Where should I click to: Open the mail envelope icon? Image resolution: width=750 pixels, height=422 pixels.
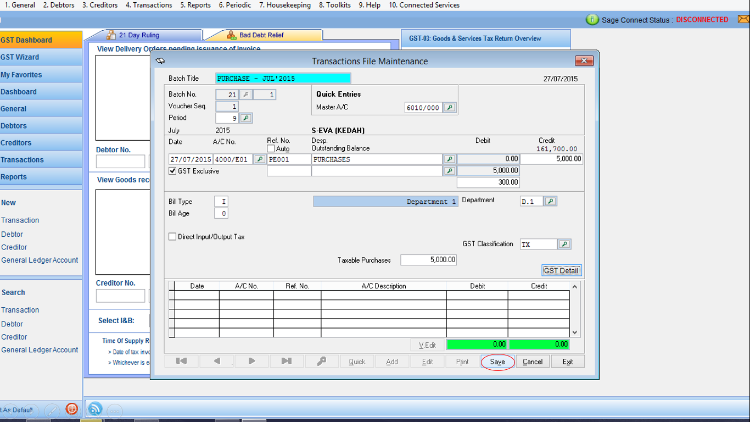[x=743, y=19]
